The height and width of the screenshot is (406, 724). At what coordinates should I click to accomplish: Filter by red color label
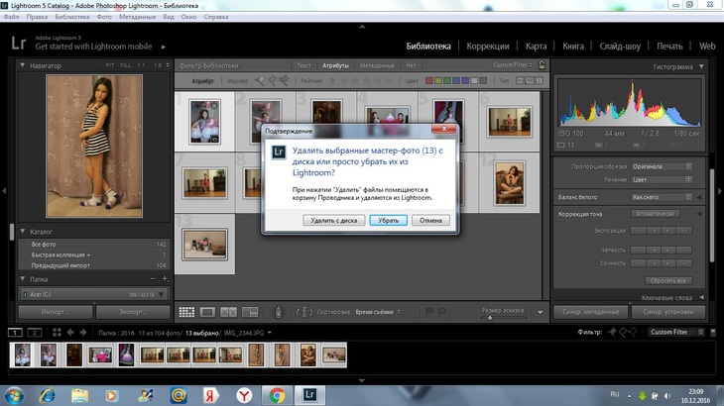(x=429, y=80)
